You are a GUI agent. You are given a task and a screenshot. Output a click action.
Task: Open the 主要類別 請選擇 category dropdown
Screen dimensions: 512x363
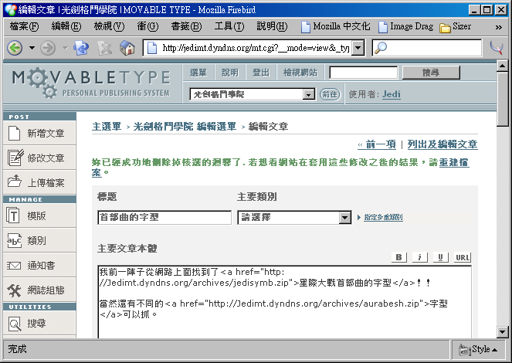click(x=294, y=217)
